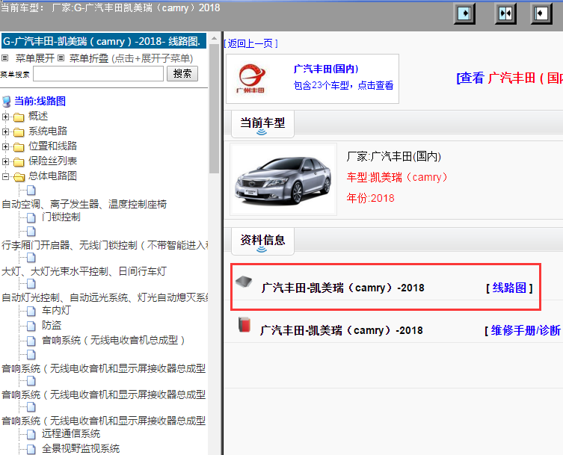Viewport: 563px width, 455px height.
Task: Click the page icon beside 防盗
Action: 31,326
